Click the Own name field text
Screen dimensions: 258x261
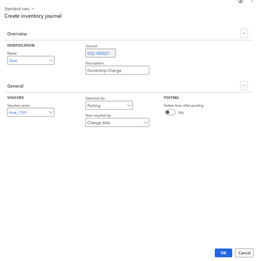tap(13, 61)
